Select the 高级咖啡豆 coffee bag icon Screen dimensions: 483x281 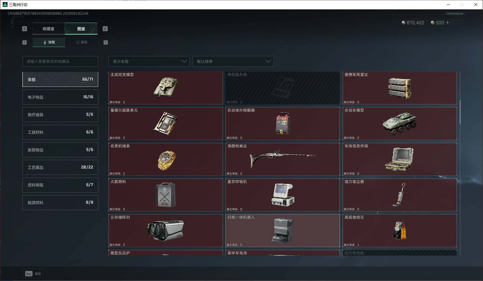tap(400, 230)
